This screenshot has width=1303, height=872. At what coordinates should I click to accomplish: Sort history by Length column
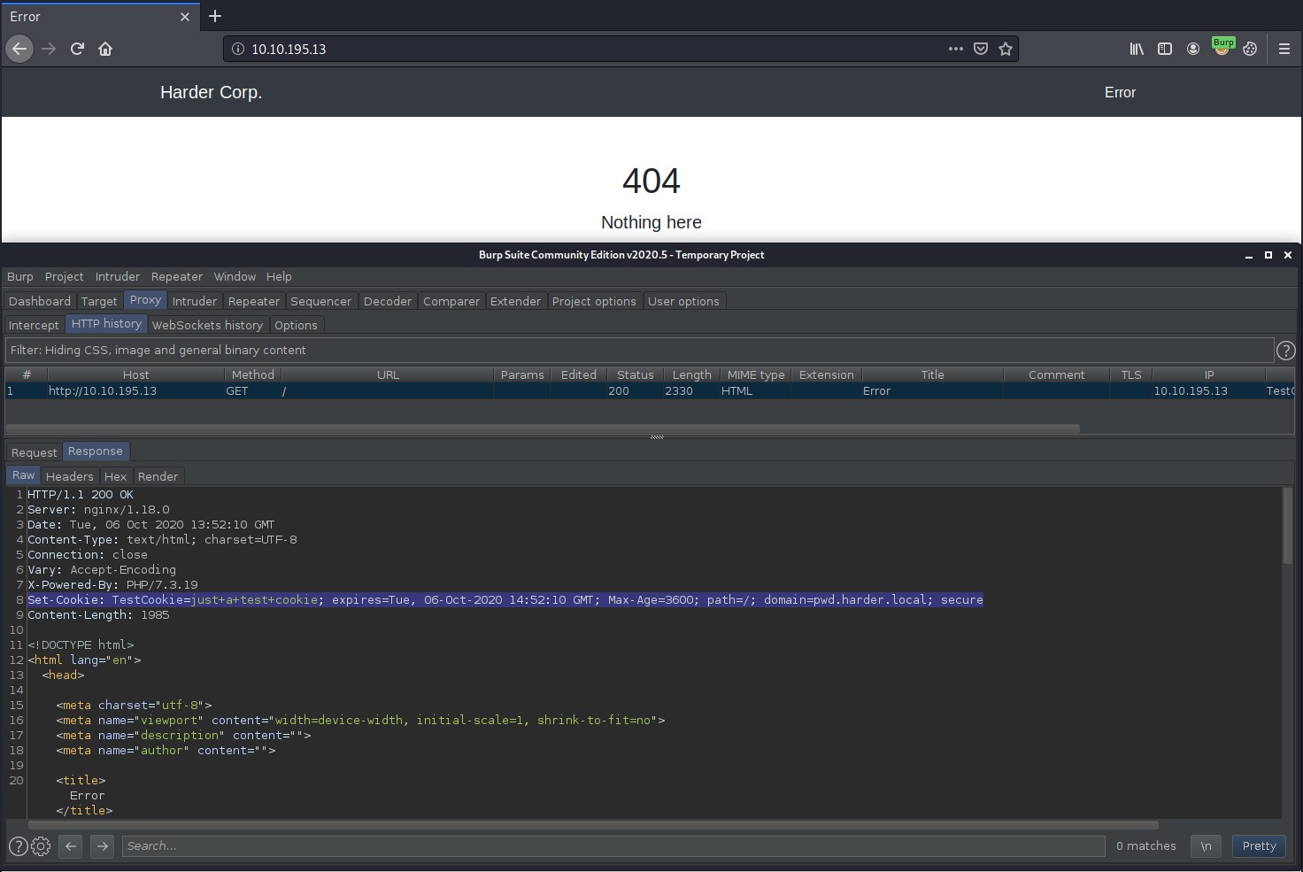coord(691,375)
